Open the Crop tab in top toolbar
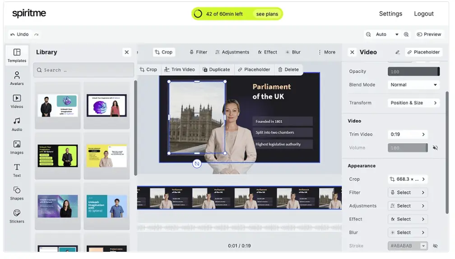Image resolution: width=455 pixels, height=259 pixels. (164, 52)
